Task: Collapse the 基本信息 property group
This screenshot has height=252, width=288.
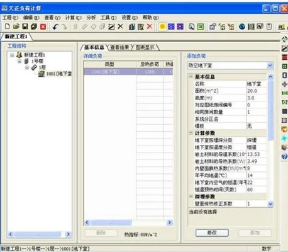Action: click(x=191, y=76)
